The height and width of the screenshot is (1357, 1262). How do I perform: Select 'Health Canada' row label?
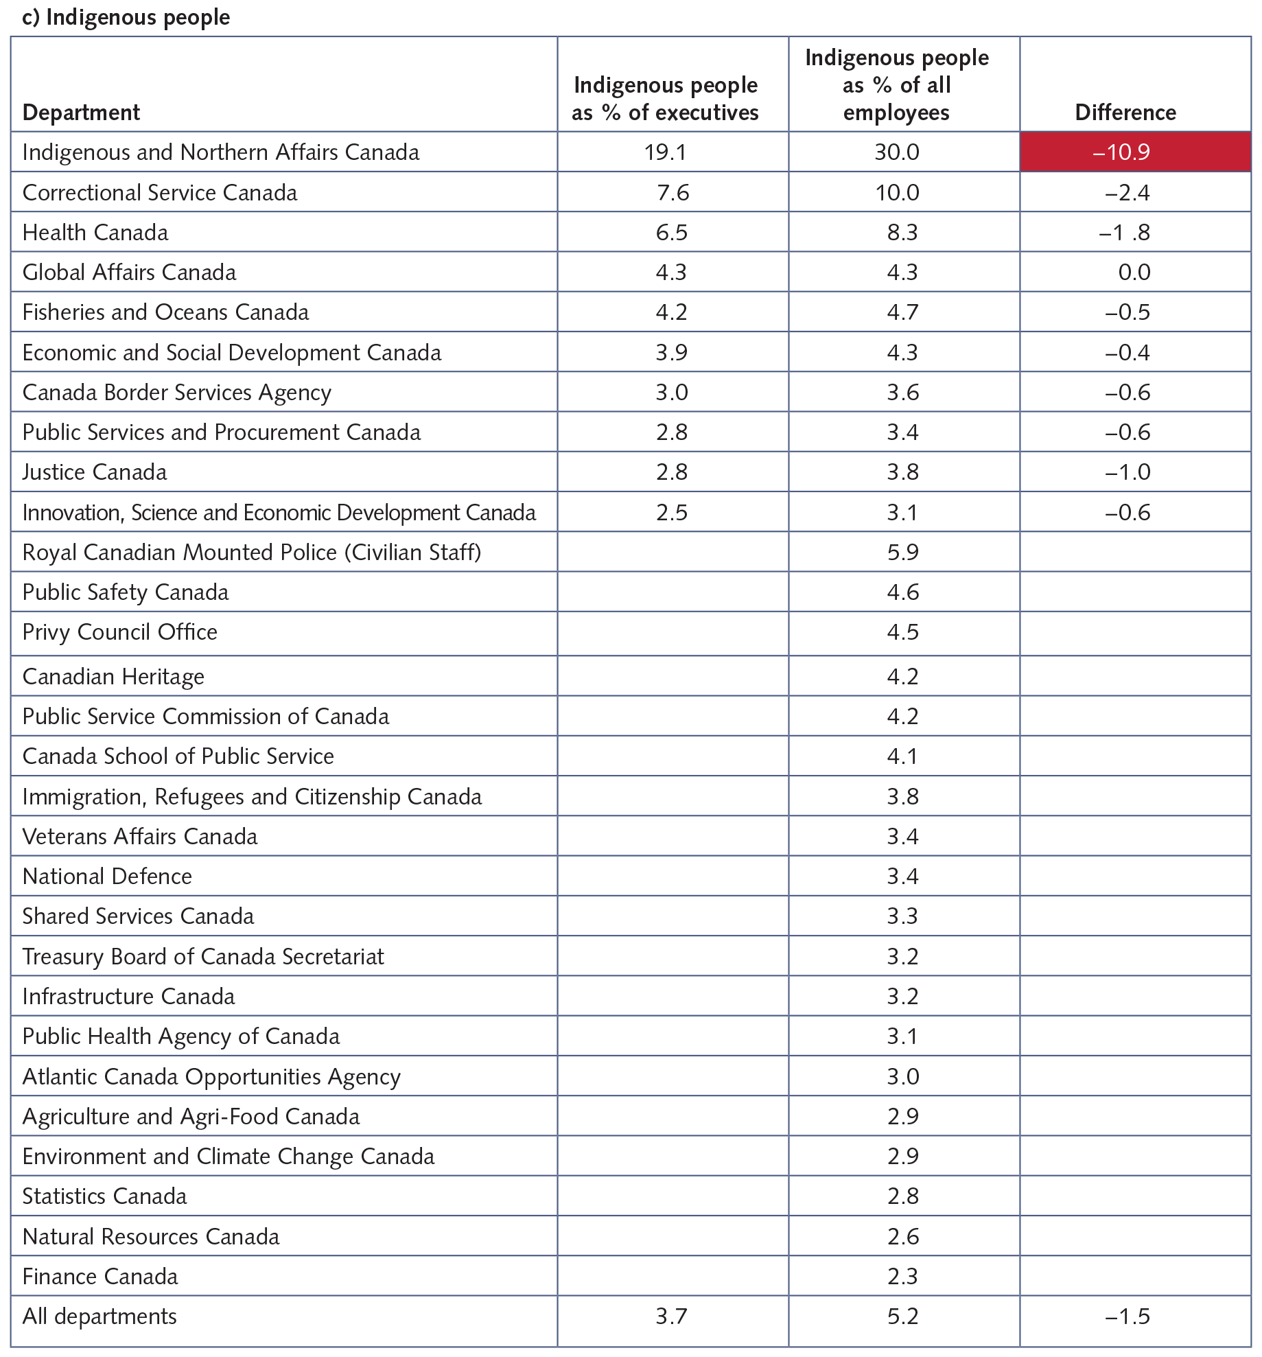click(95, 232)
